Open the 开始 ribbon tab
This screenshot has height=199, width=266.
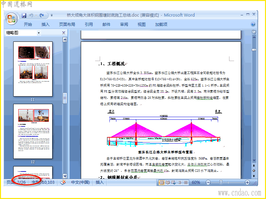28,24
